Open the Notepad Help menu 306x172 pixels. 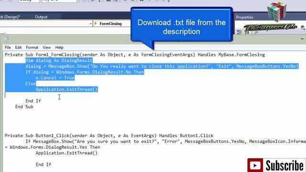(59, 47)
